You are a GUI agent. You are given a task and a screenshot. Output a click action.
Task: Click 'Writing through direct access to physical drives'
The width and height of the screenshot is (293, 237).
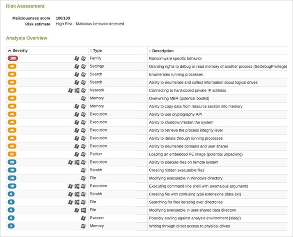(189, 226)
